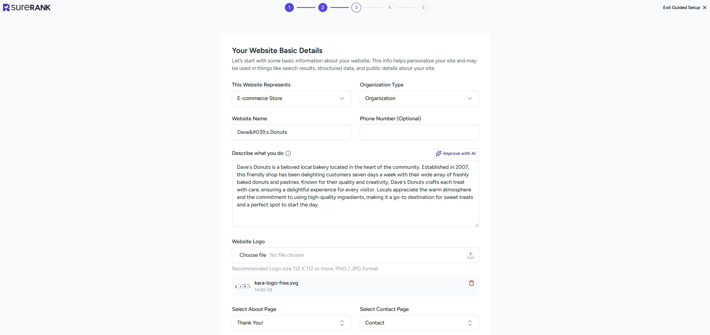This screenshot has height=335, width=710.
Task: Click the Improve with AI button
Action: tap(456, 153)
